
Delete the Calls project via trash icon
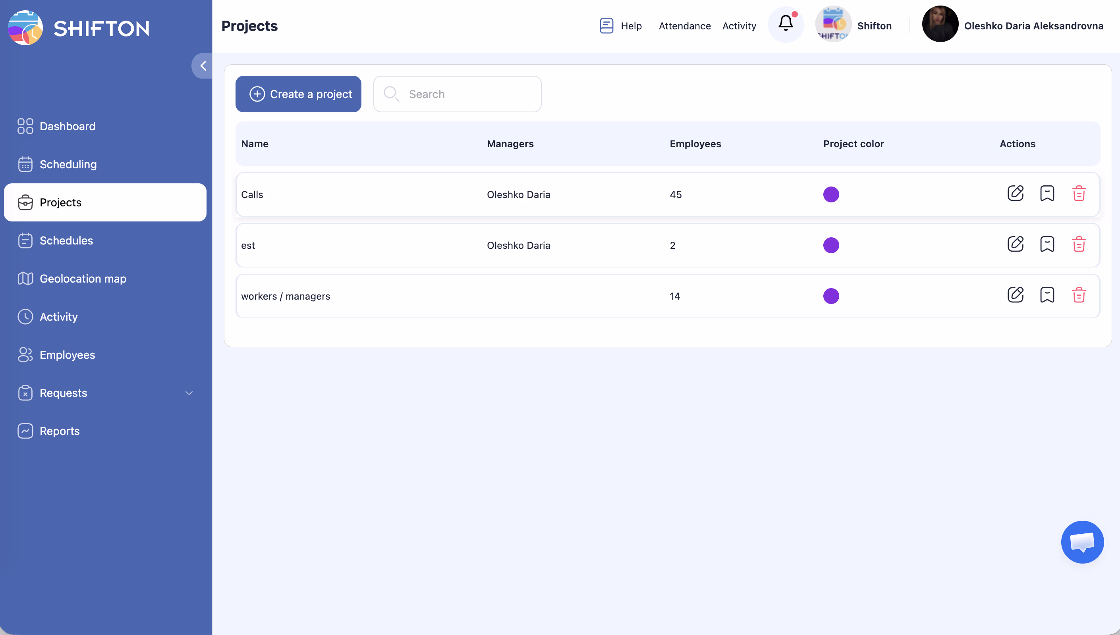pos(1079,193)
